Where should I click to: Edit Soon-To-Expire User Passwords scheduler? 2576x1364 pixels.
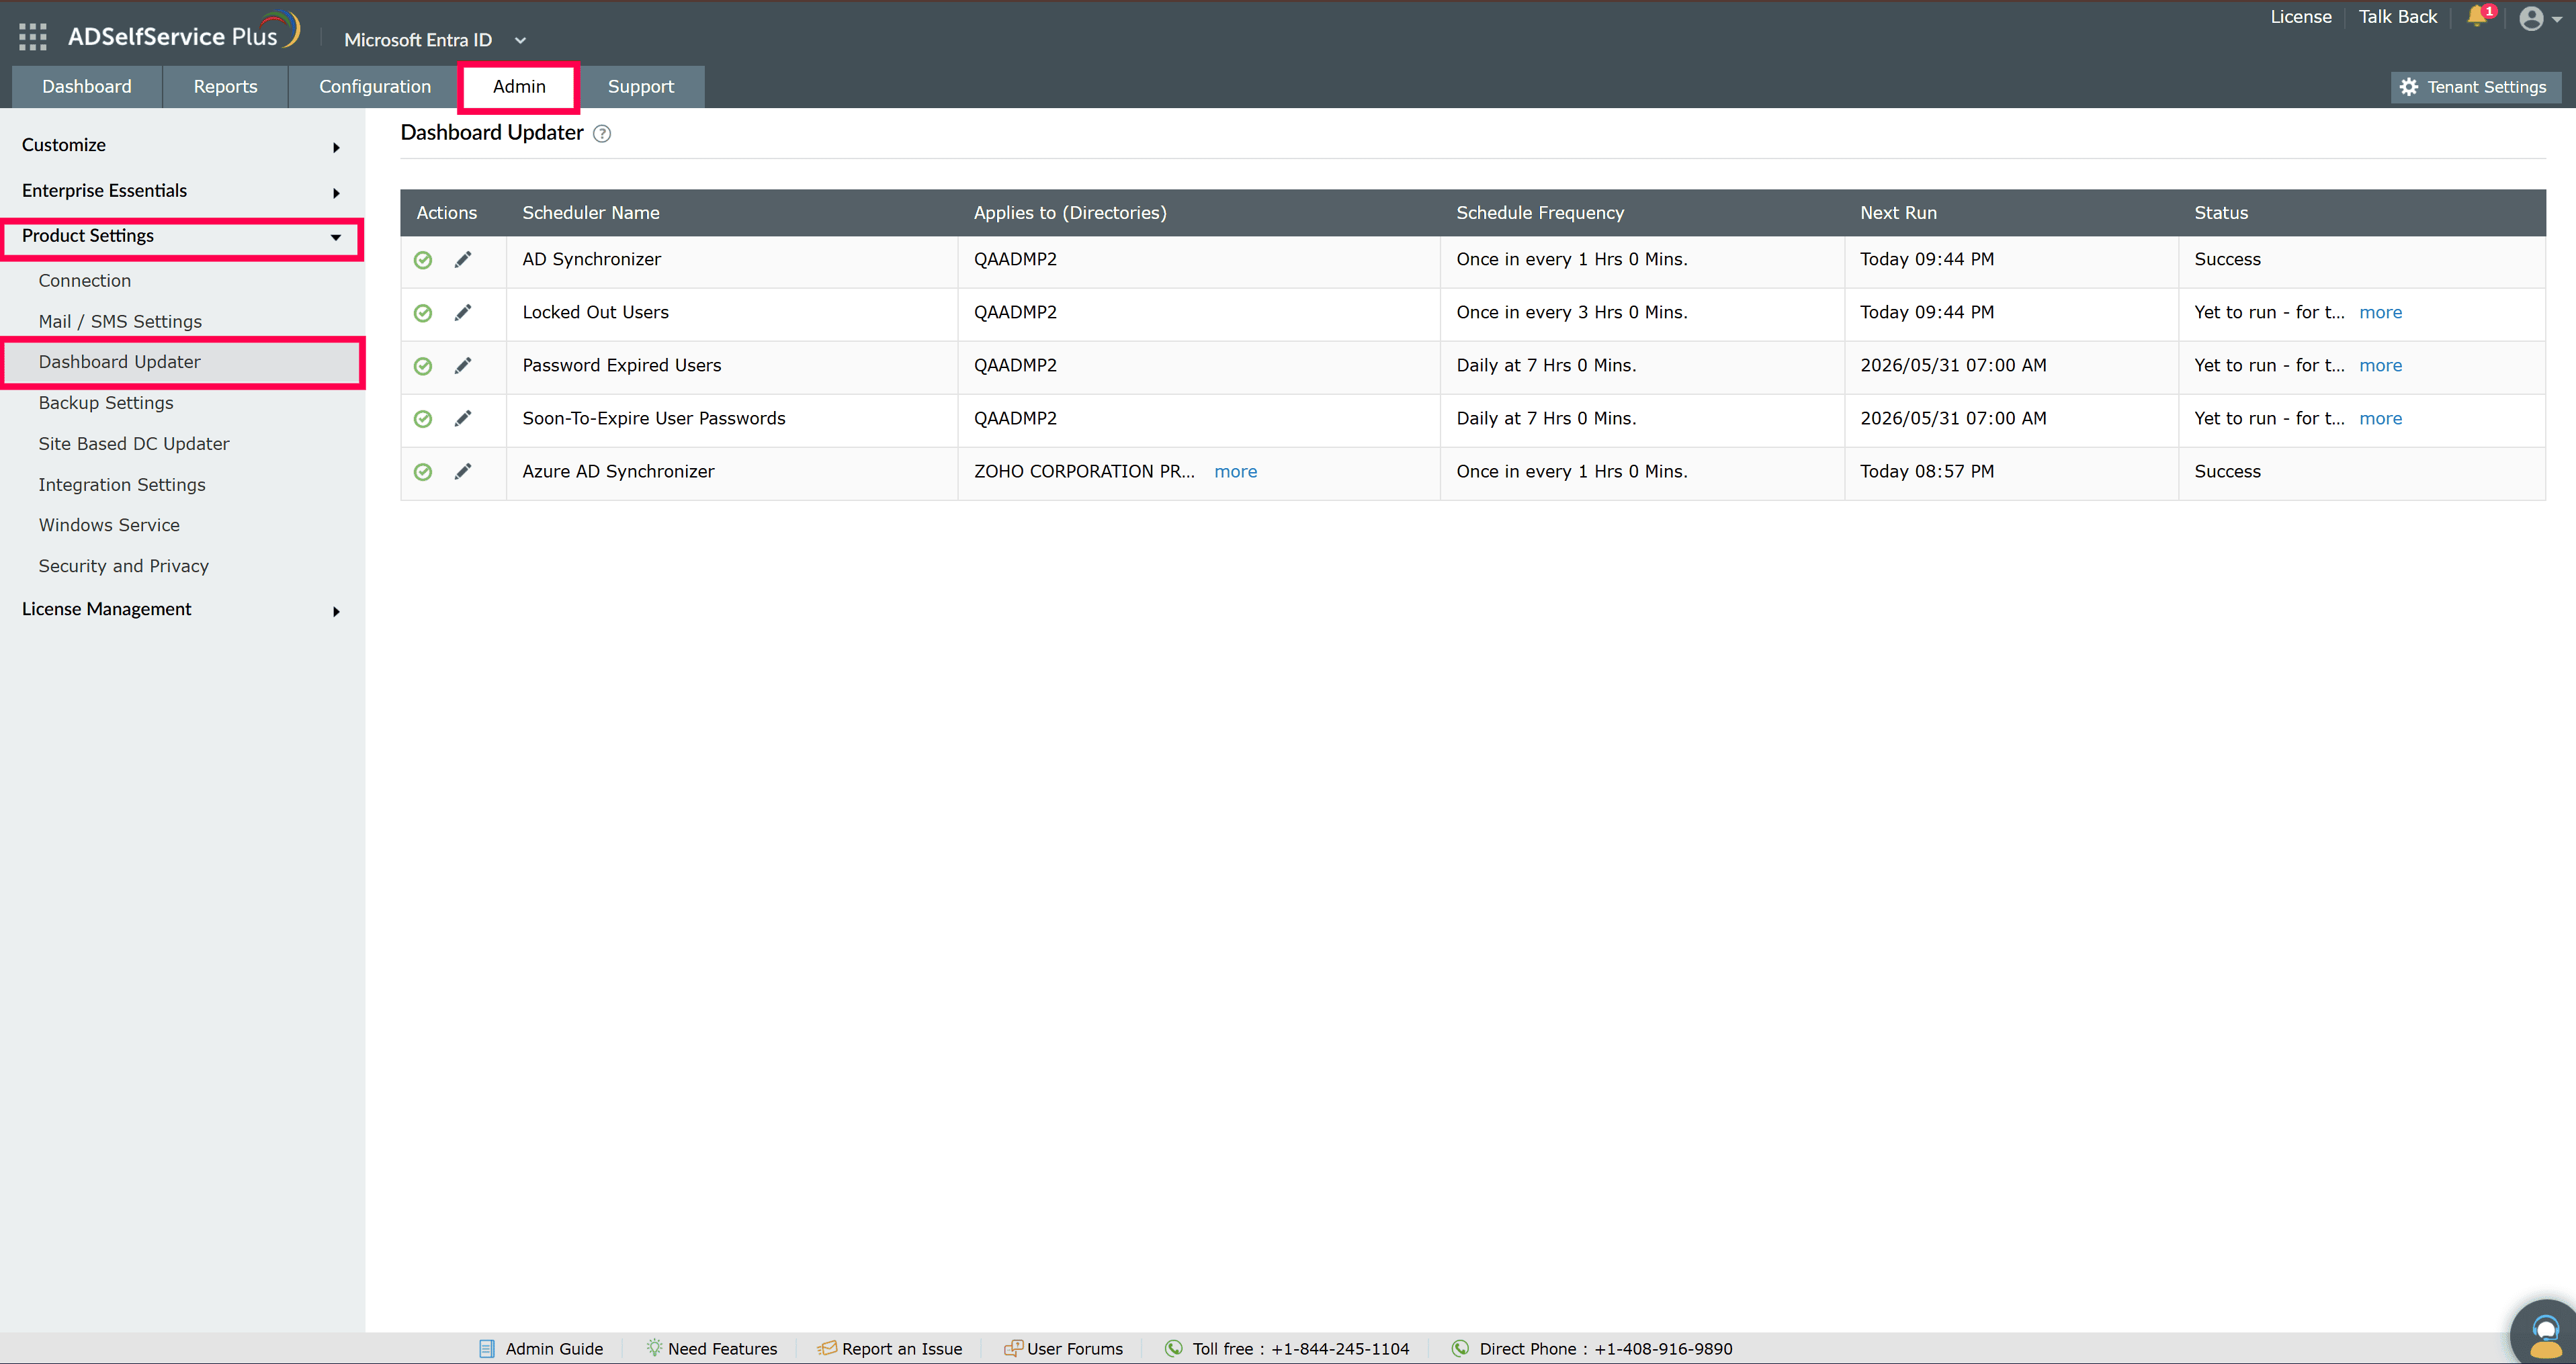coord(463,418)
